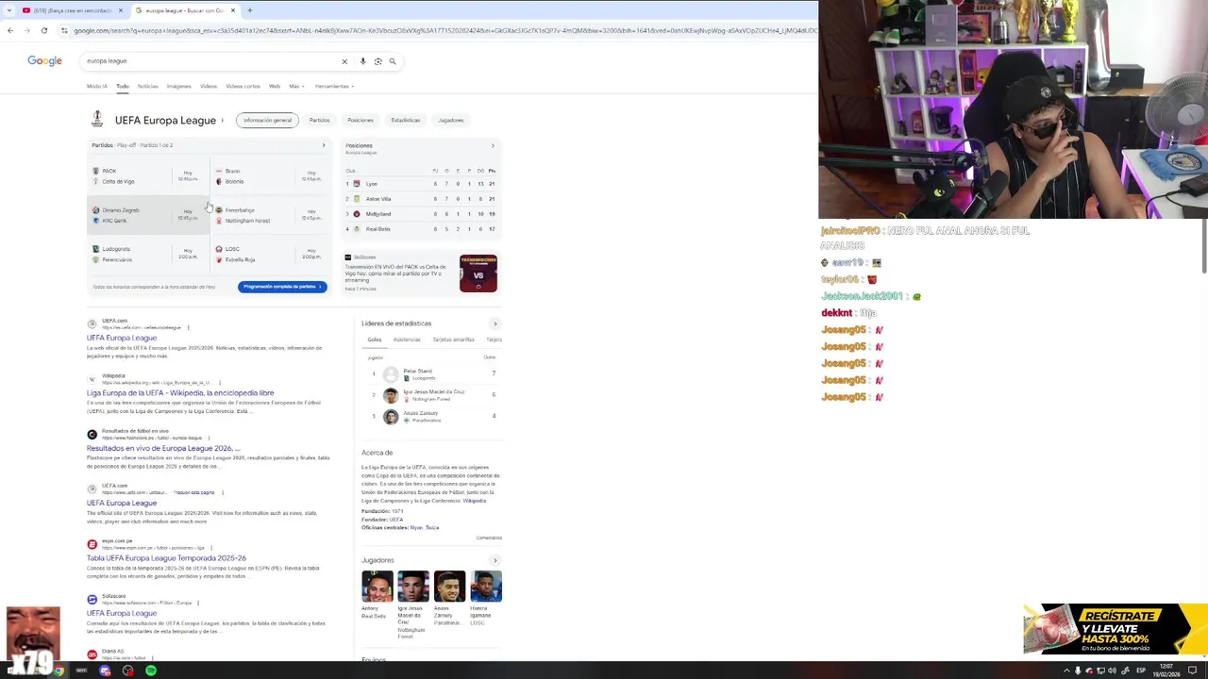Open the Fenerbahçe vs Nottingham Forest match

(271, 215)
